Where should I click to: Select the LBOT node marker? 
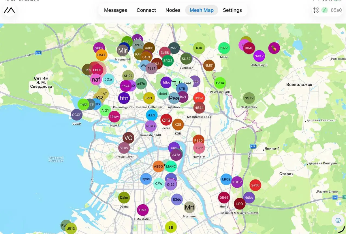tap(97, 70)
